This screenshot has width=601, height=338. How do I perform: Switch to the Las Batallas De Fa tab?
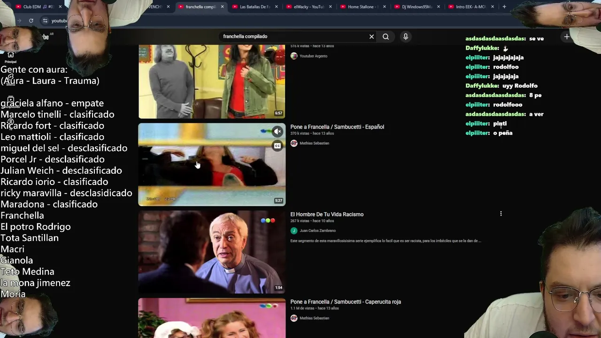tap(254, 7)
